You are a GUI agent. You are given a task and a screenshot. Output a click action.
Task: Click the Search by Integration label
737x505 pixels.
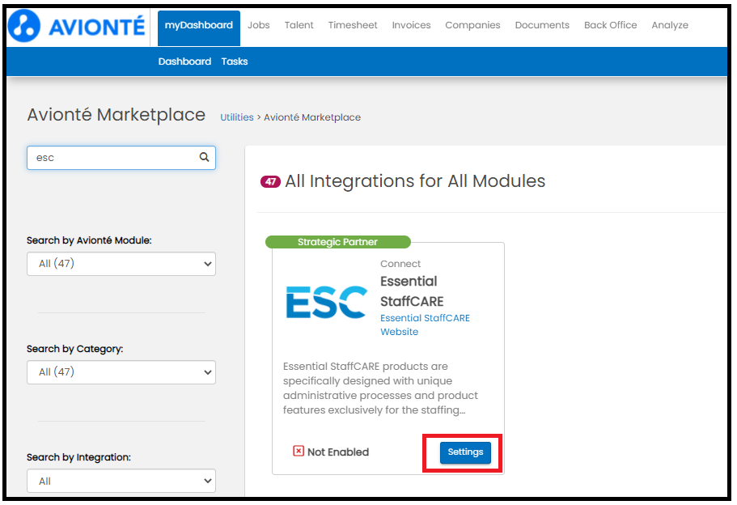click(x=79, y=457)
